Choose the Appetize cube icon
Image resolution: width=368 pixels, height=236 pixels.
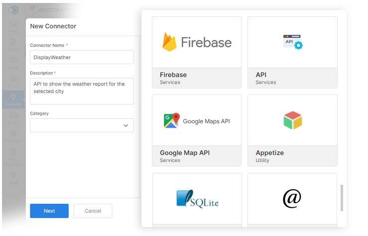click(x=292, y=121)
